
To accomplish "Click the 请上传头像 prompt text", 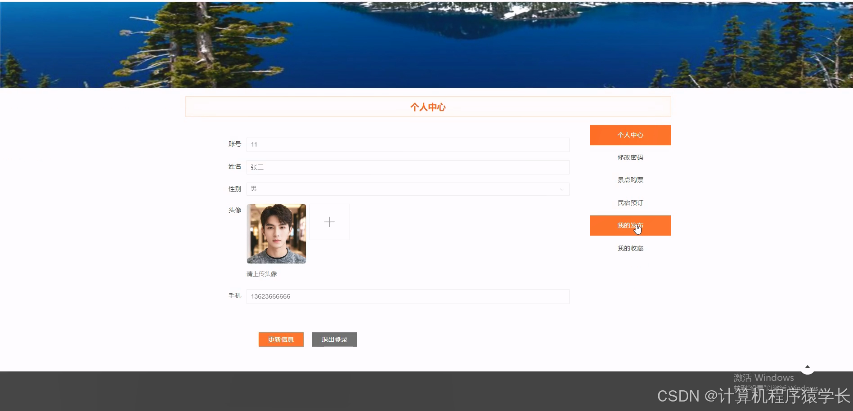I will tap(261, 273).
